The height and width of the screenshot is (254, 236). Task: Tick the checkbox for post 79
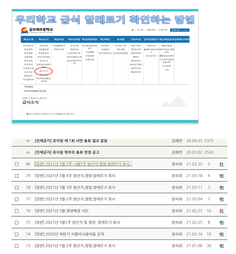point(16,176)
